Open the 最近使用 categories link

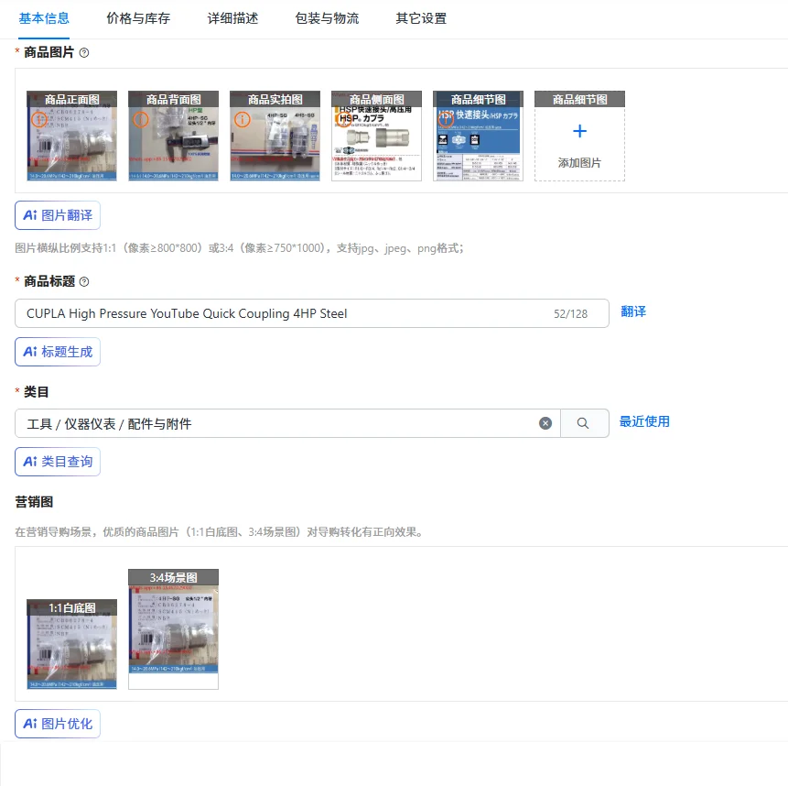[644, 422]
